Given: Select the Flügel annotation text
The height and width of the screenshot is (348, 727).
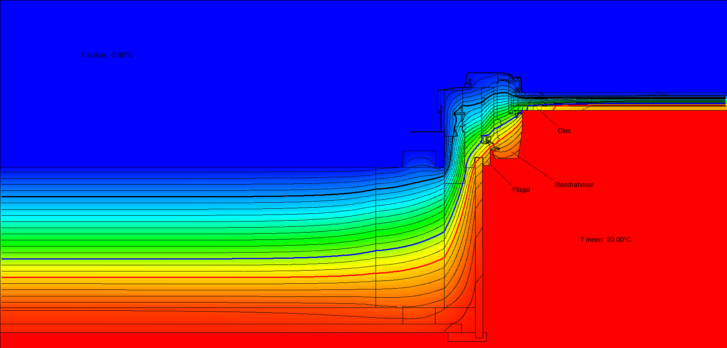Looking at the screenshot, I should tap(521, 190).
